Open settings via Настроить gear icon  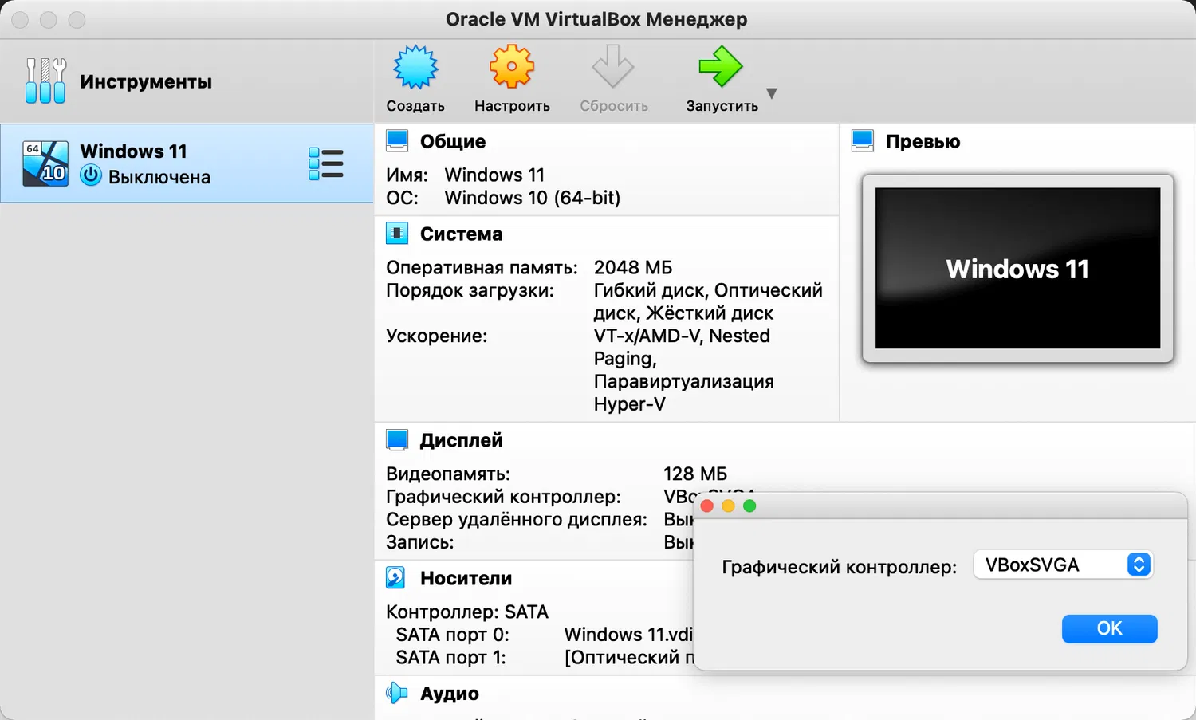512,67
